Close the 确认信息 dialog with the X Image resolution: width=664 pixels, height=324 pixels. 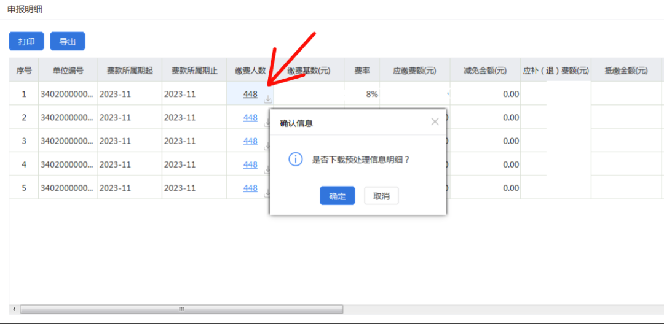(x=435, y=122)
